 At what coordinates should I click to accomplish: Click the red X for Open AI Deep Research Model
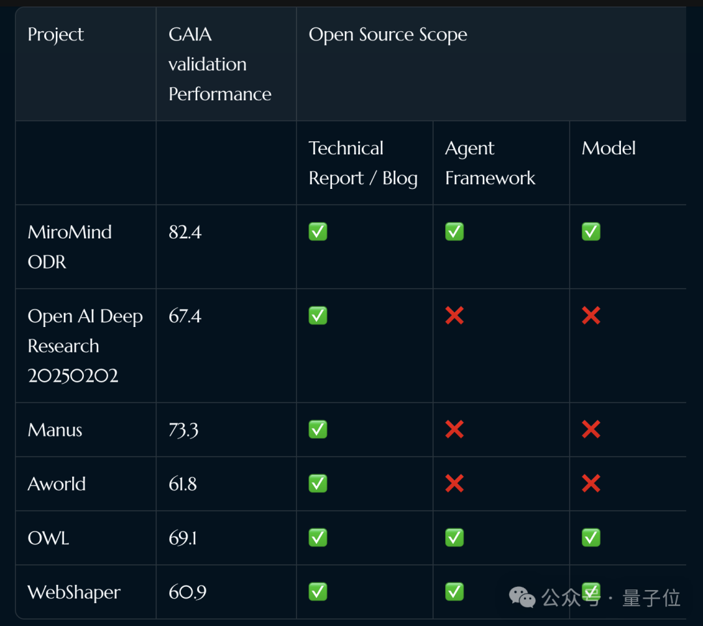[x=591, y=315]
